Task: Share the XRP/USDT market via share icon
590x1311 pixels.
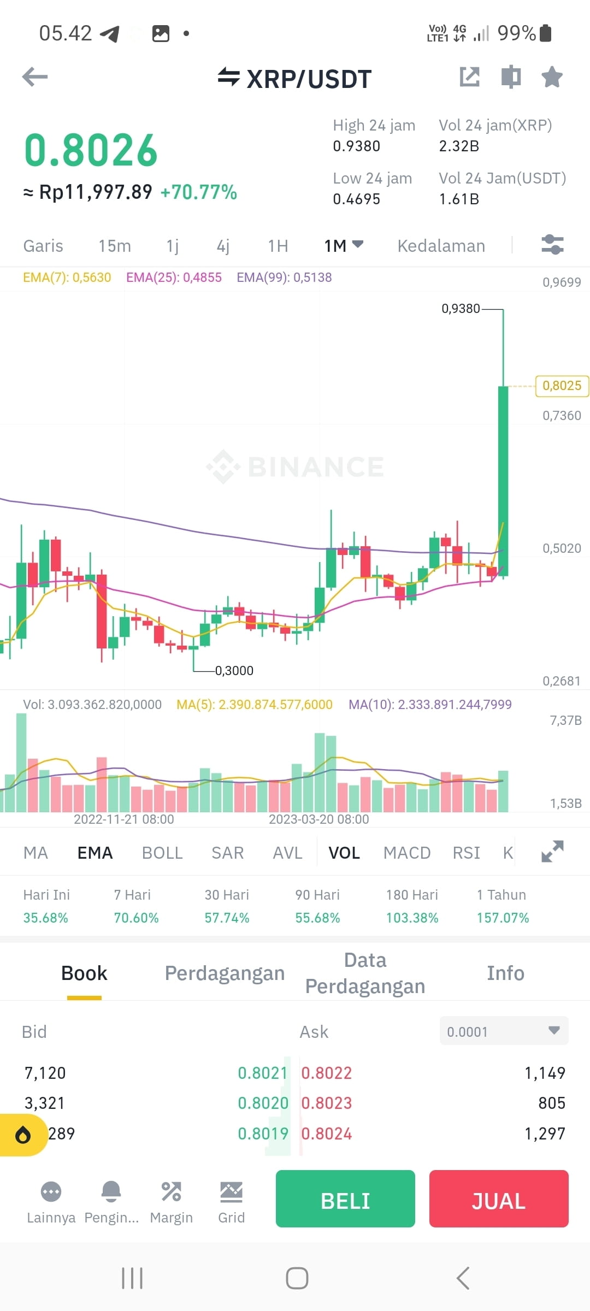Action: coord(470,77)
